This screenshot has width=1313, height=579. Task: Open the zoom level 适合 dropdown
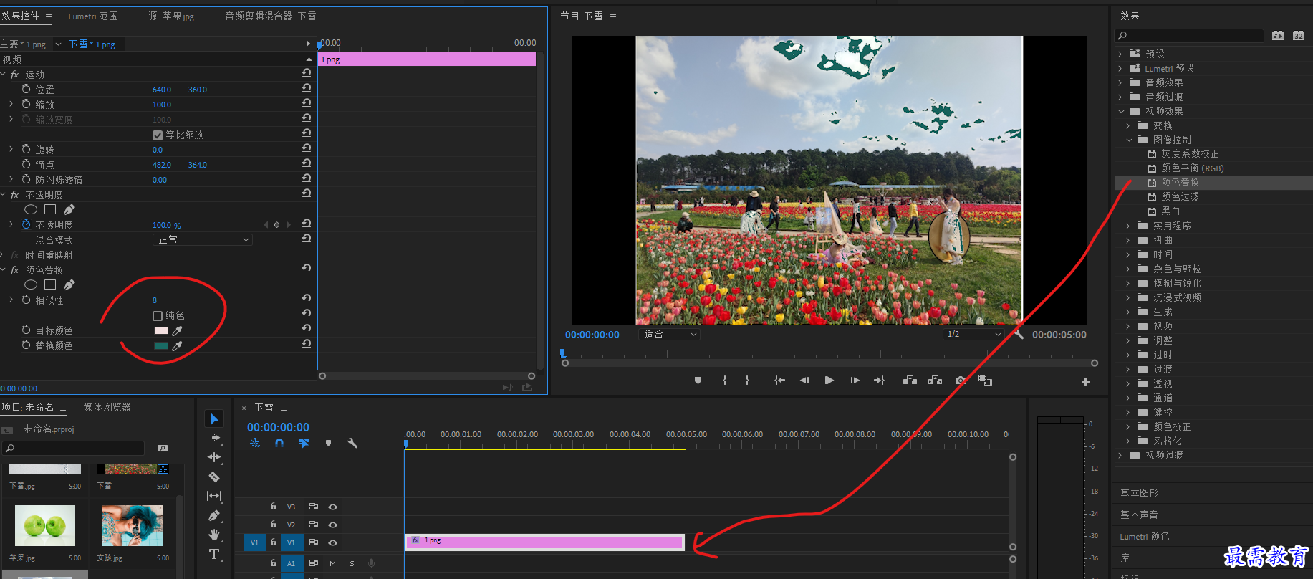pyautogui.click(x=669, y=334)
